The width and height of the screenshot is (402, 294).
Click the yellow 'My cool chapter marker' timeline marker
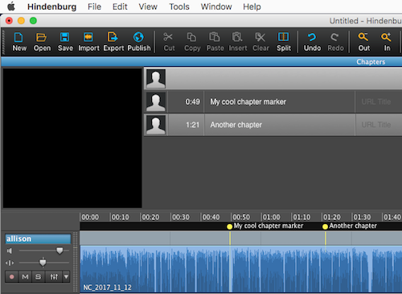tap(230, 226)
